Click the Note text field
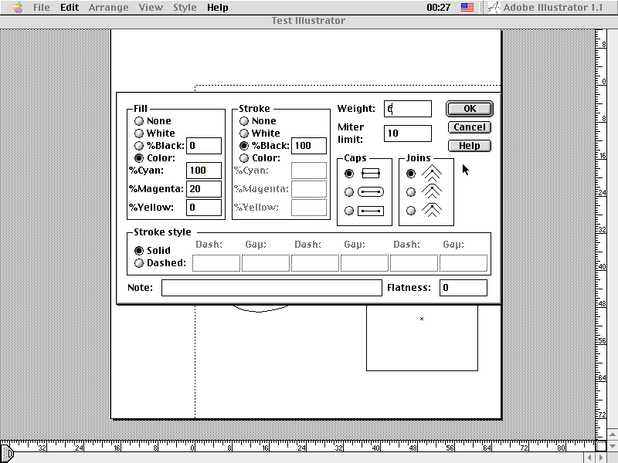 coord(272,288)
